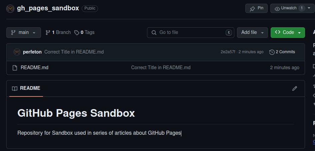Click the t keyboard shortcut hint badge
The height and width of the screenshot is (151, 315).
pos(229,33)
